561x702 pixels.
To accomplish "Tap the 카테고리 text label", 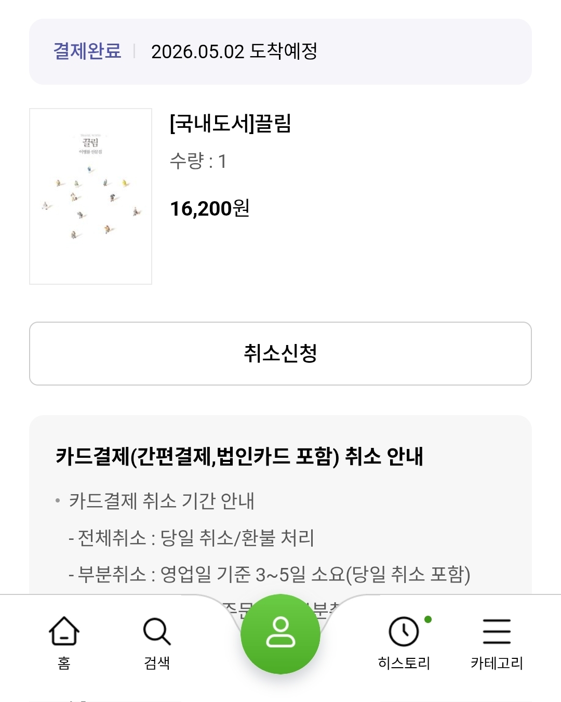I will (497, 663).
